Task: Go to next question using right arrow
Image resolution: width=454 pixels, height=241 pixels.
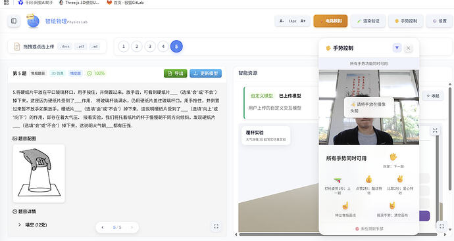Action: coord(132,227)
